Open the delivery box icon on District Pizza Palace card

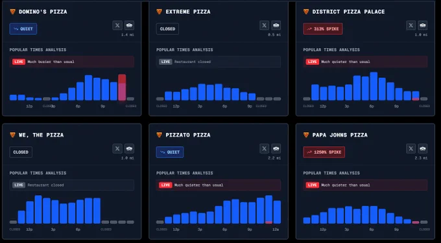click(x=423, y=25)
